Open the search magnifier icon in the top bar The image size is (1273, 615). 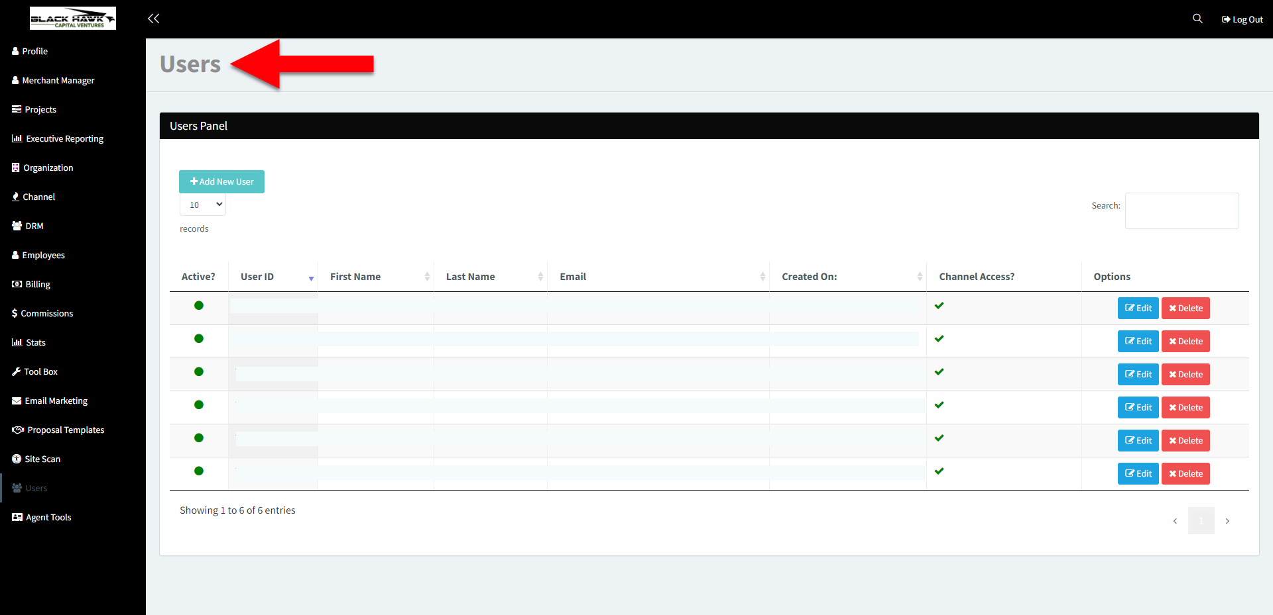click(1197, 19)
